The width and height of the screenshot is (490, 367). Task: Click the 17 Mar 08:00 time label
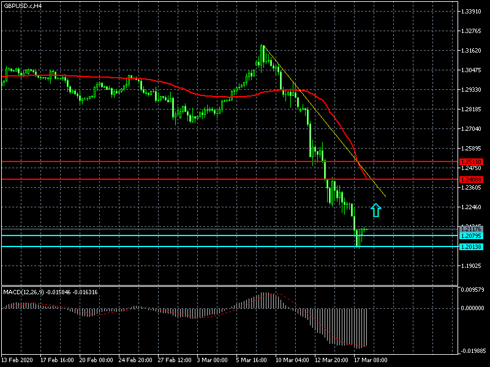pos(370,360)
